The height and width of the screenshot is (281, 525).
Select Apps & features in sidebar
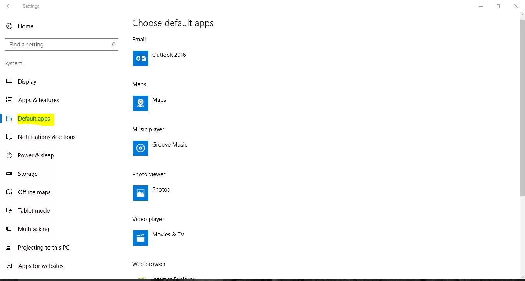[39, 100]
